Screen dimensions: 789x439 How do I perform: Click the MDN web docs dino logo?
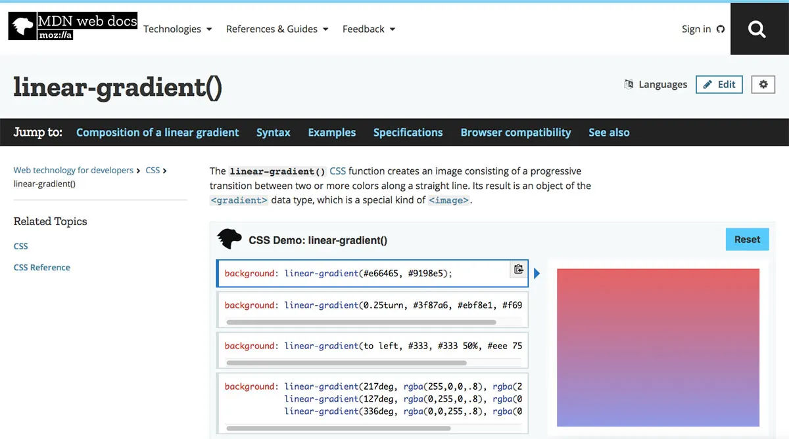pos(22,27)
